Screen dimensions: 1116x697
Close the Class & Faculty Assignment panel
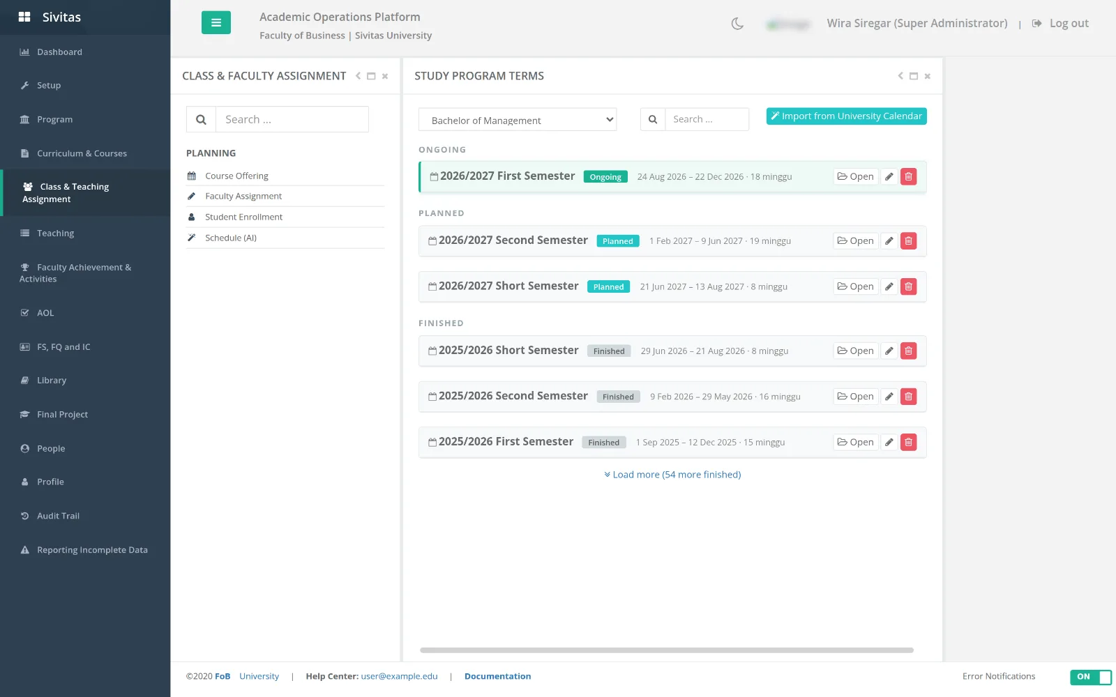pos(384,76)
